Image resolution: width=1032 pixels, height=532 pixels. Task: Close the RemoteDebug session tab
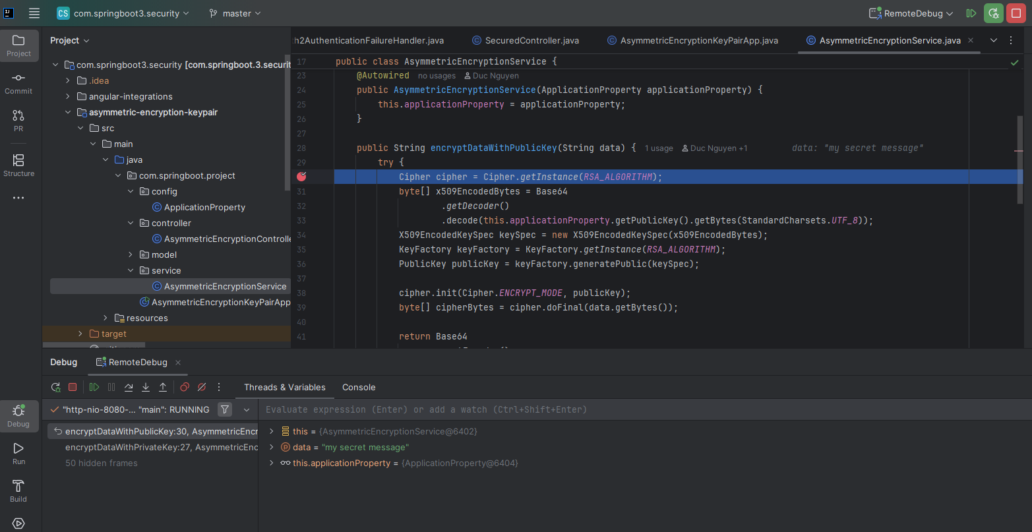(x=178, y=362)
